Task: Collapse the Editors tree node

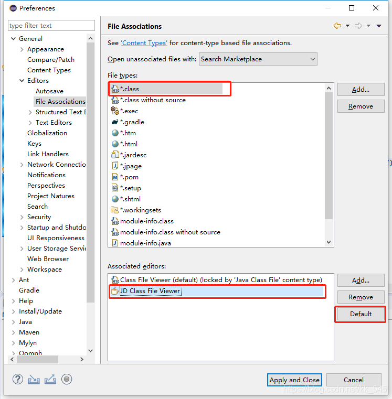Action: point(22,81)
